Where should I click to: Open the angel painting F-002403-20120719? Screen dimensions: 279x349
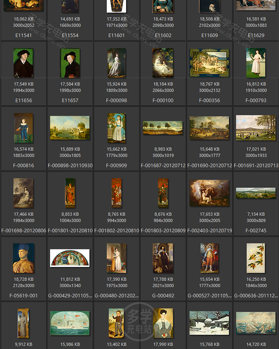[209, 193]
